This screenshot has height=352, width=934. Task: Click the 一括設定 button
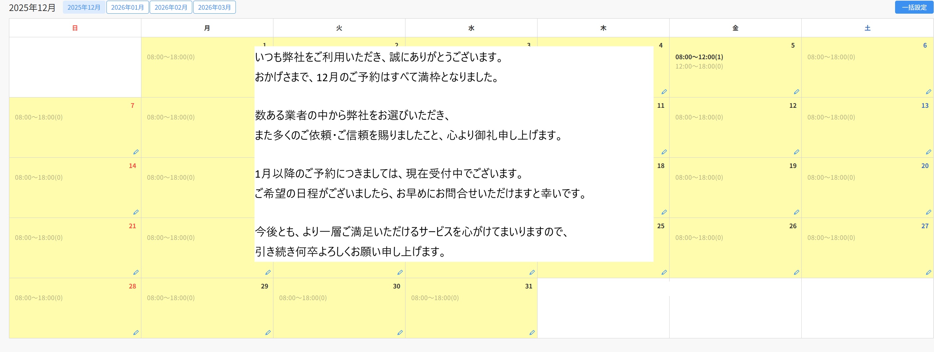(914, 7)
